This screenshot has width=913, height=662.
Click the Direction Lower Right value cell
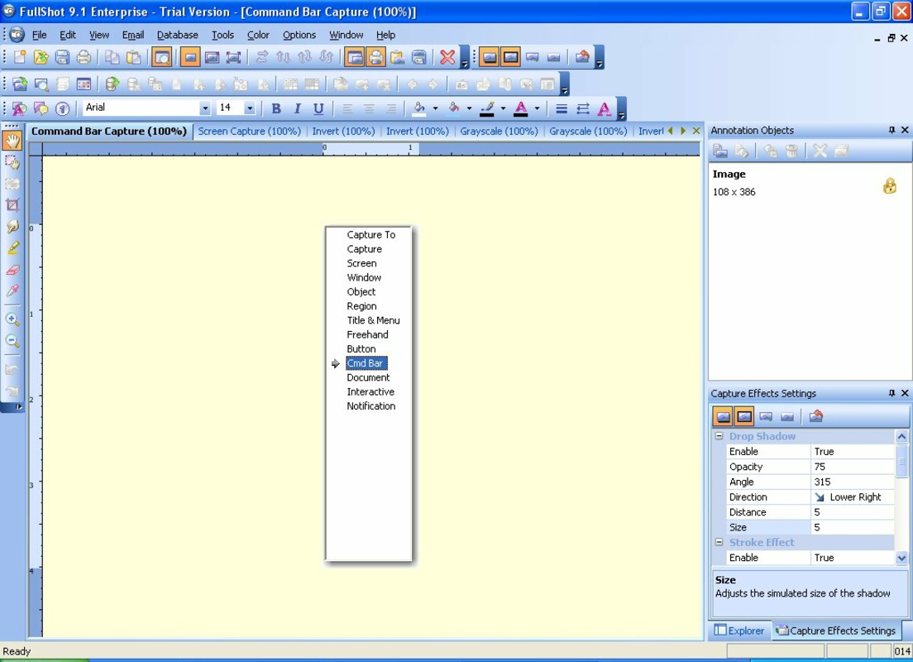[x=853, y=497]
